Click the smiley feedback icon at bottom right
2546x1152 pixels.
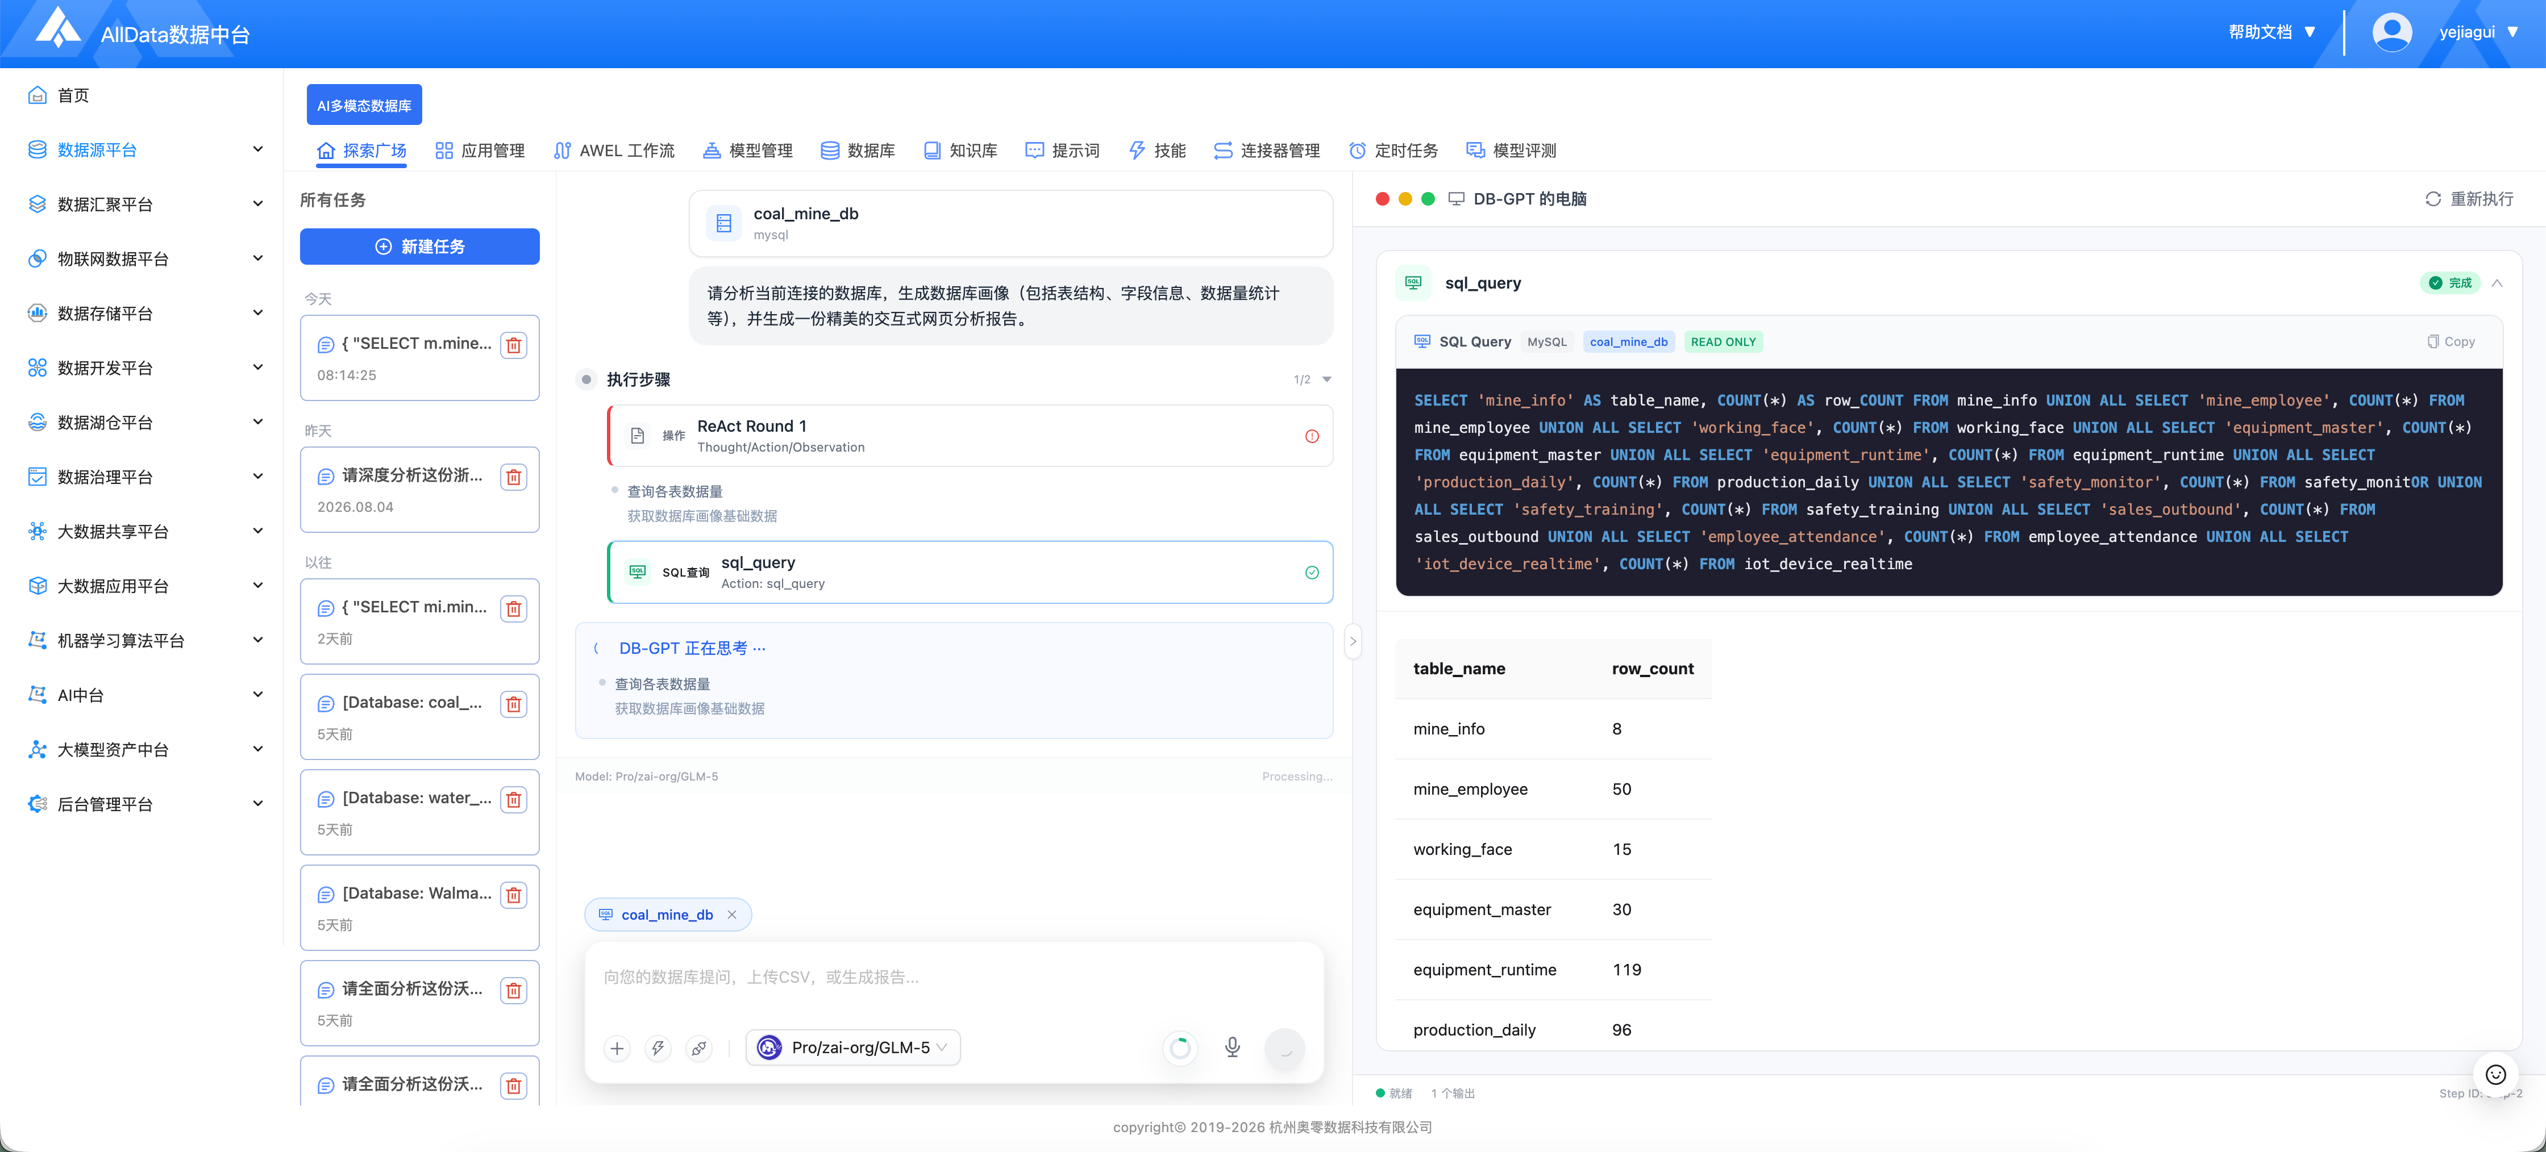pos(2495,1074)
